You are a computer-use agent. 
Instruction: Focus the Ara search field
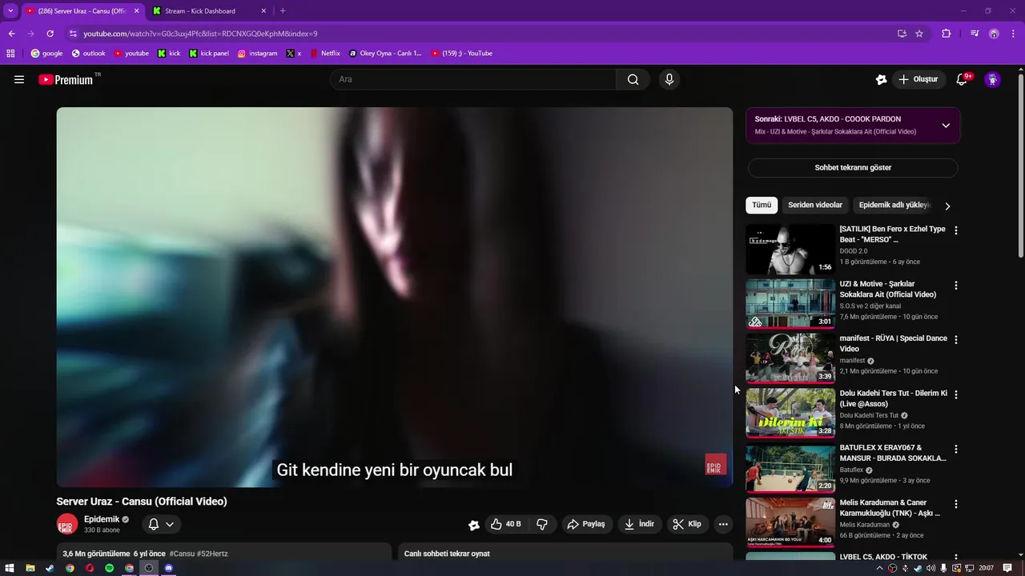point(473,79)
